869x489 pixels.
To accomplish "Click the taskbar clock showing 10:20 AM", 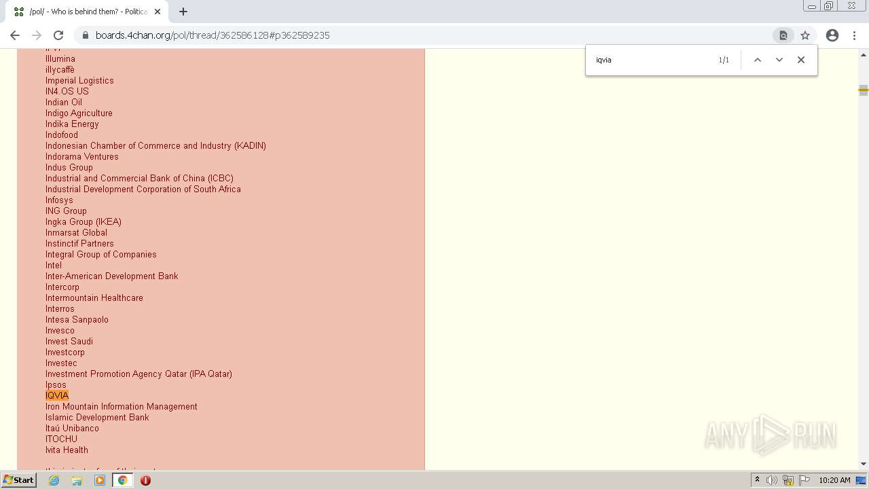I will click(x=834, y=480).
